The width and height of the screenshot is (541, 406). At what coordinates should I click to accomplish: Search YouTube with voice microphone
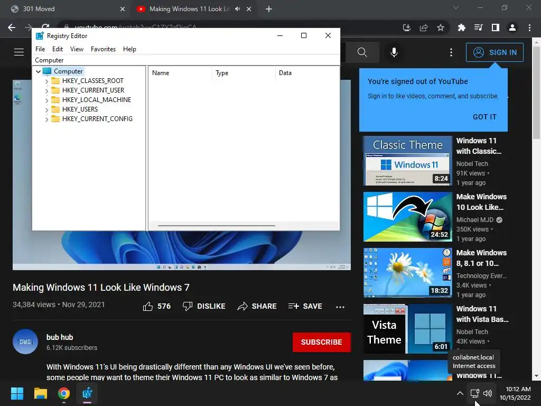click(x=394, y=52)
